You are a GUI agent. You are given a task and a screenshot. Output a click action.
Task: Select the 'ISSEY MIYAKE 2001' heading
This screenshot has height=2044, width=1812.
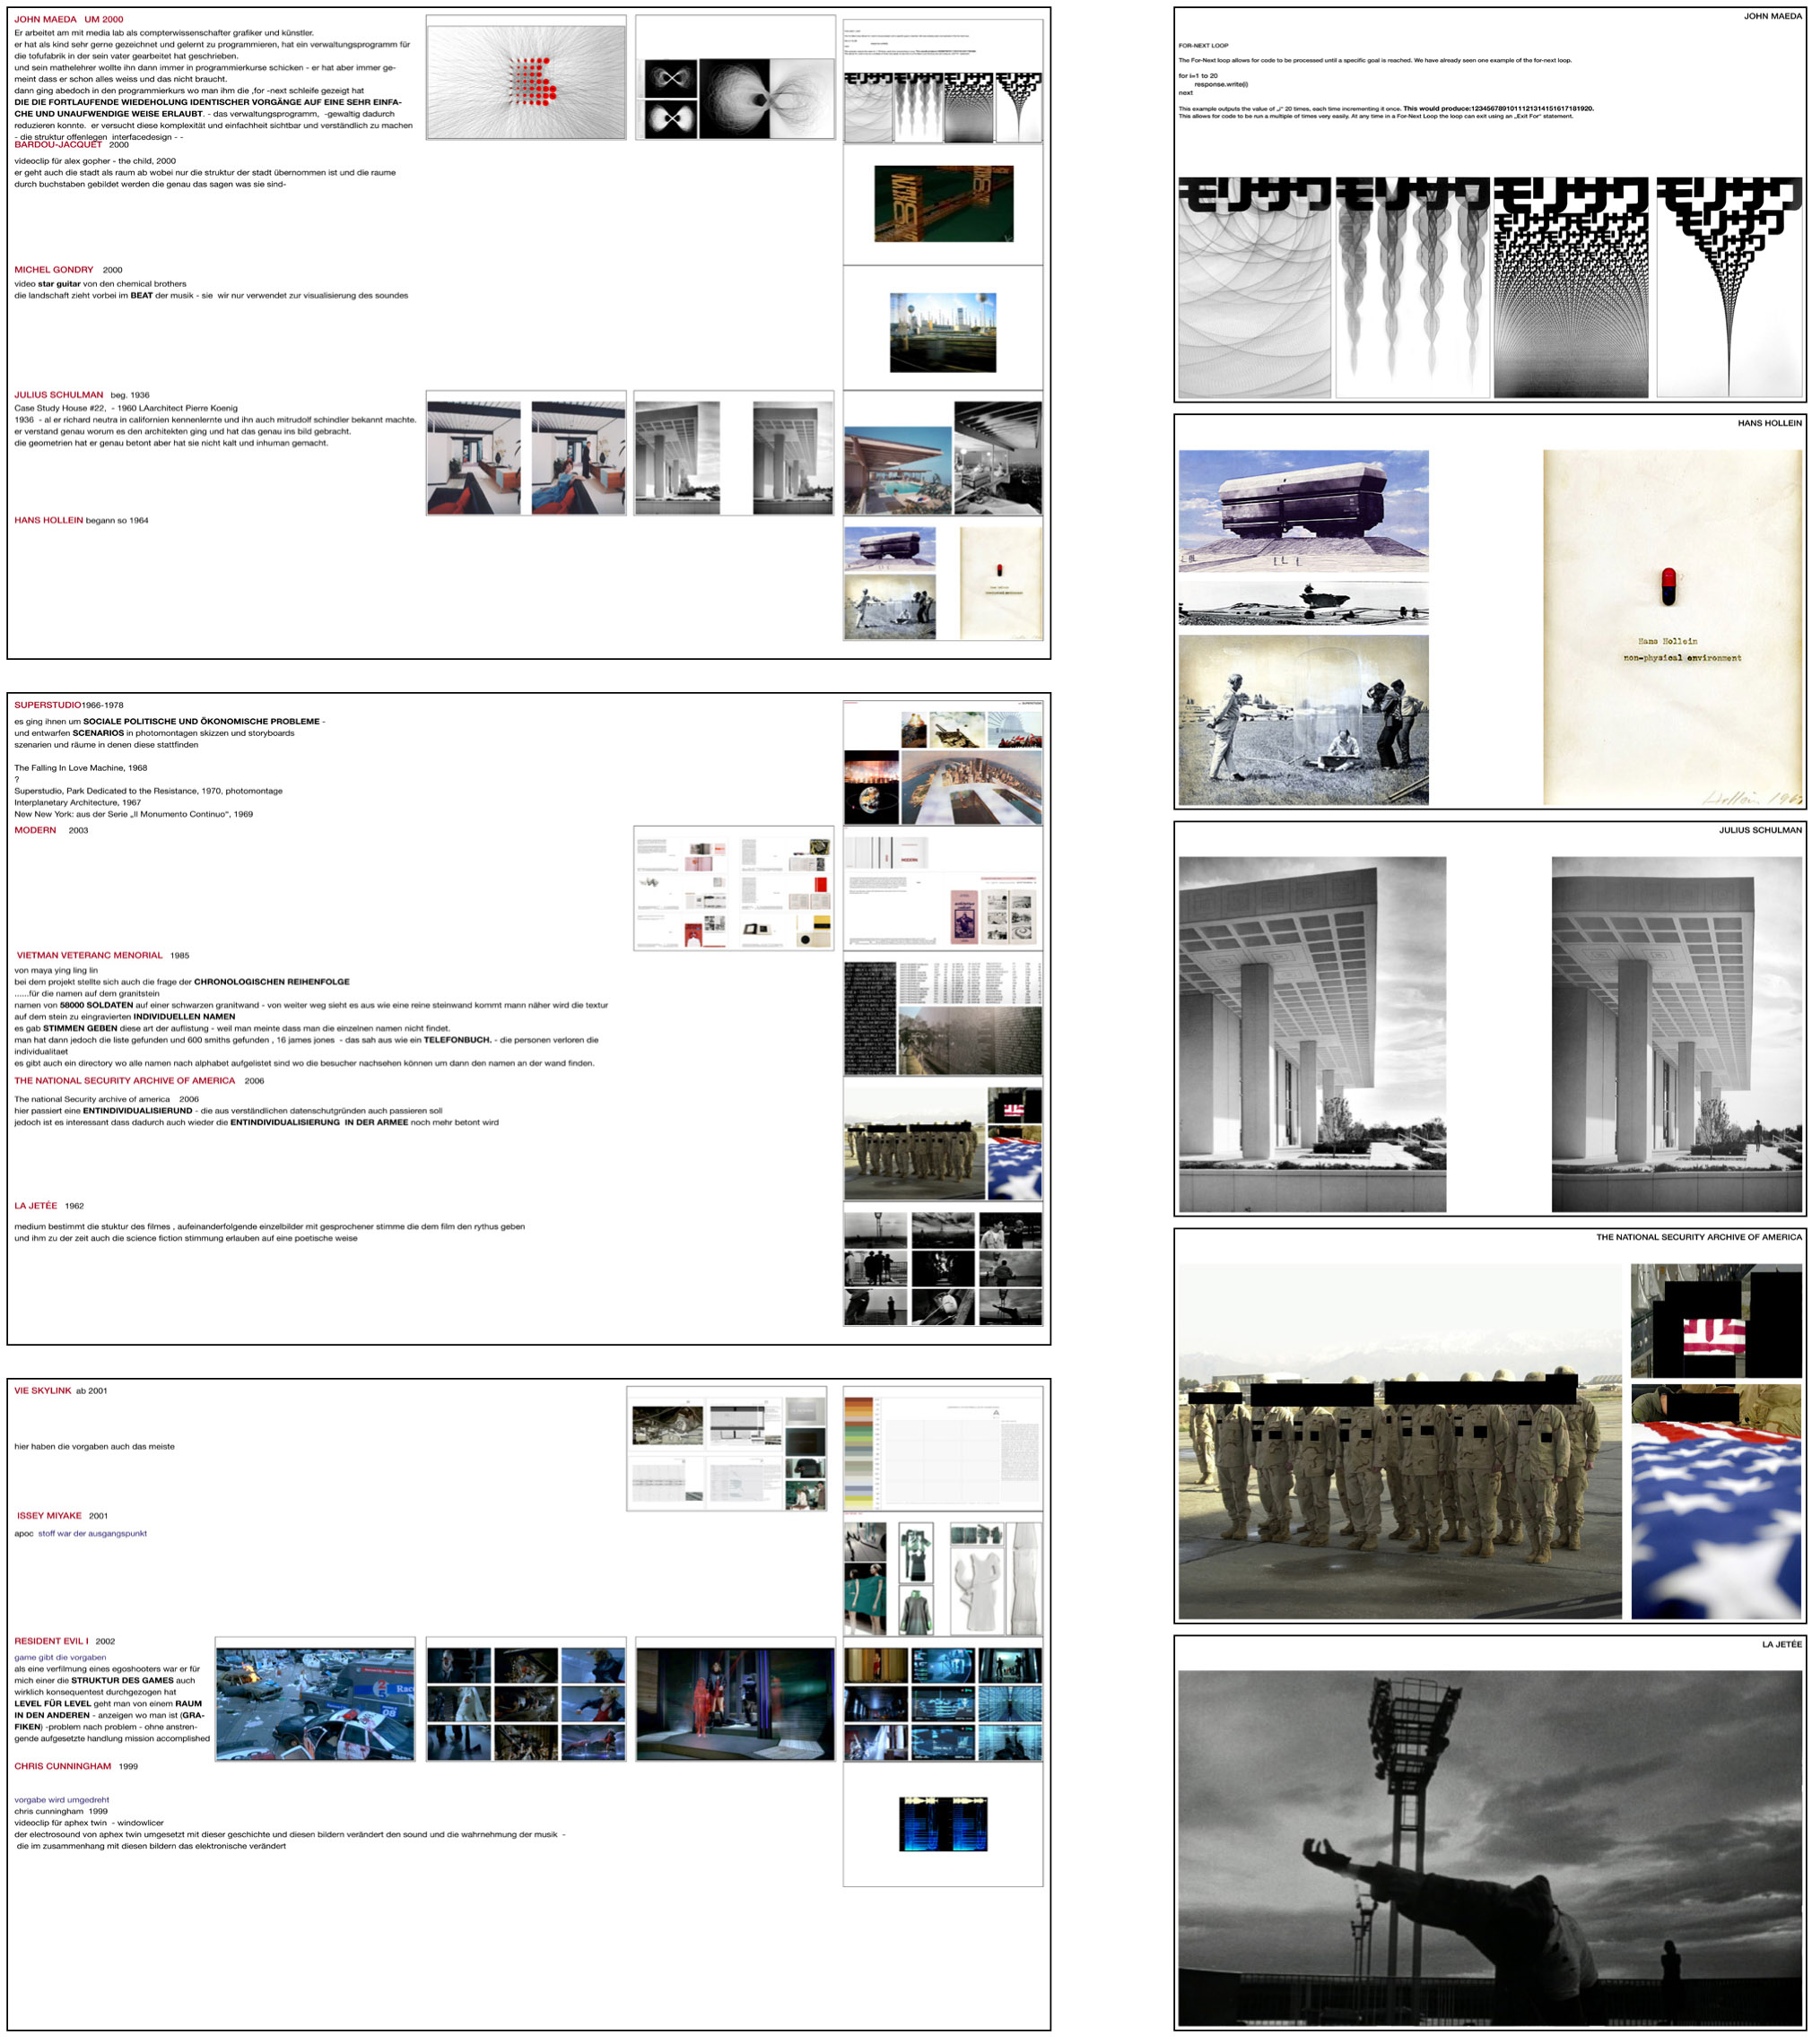coord(62,1515)
